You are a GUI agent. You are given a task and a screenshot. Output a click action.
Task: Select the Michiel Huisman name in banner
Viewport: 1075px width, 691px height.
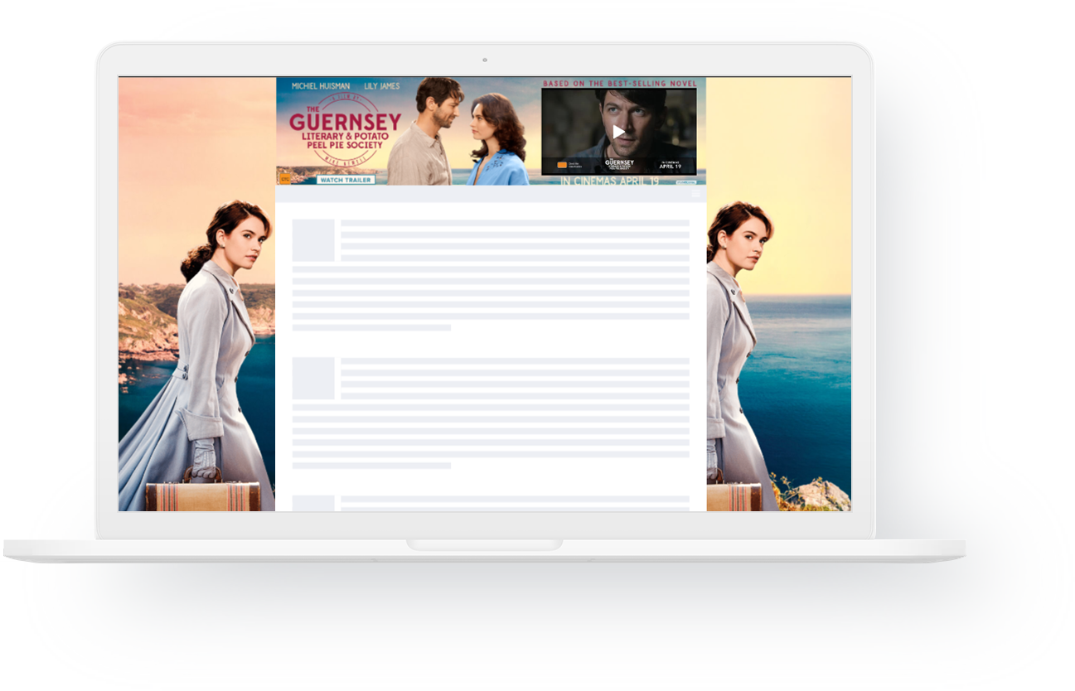click(321, 86)
